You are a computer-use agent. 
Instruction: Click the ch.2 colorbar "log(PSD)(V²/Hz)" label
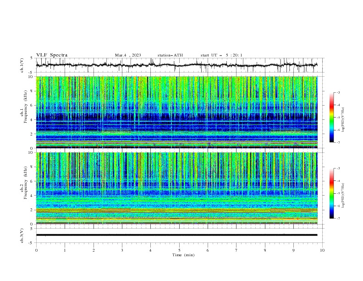[343, 196]
